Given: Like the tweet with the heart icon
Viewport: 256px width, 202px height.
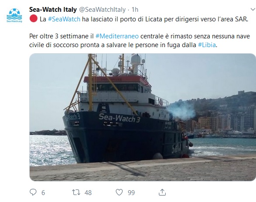Looking at the screenshot, I should point(119,192).
